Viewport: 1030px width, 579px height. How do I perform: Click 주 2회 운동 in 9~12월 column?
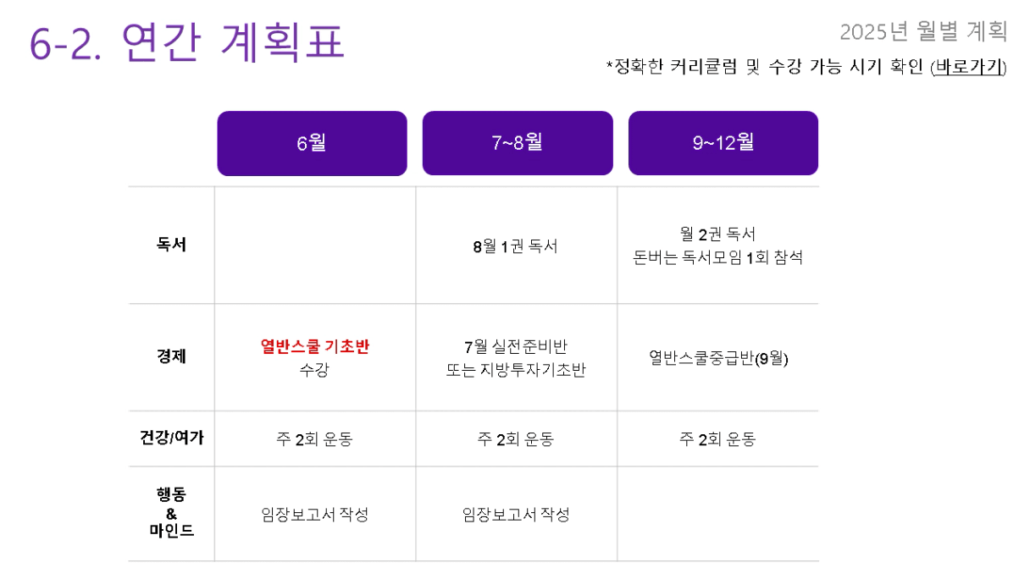tap(718, 439)
